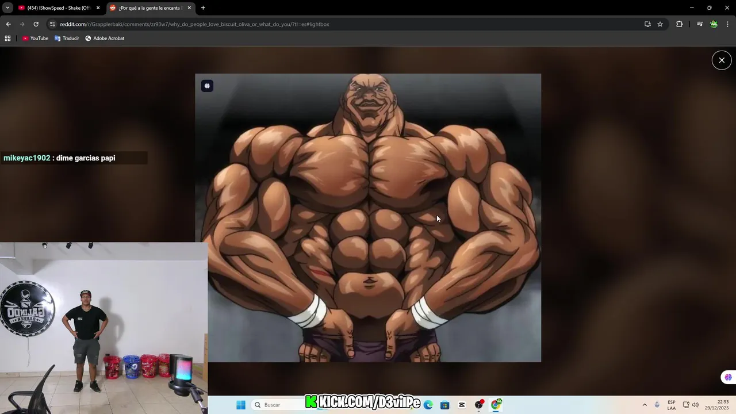
Task: Open network settings from tray
Action: click(x=686, y=405)
